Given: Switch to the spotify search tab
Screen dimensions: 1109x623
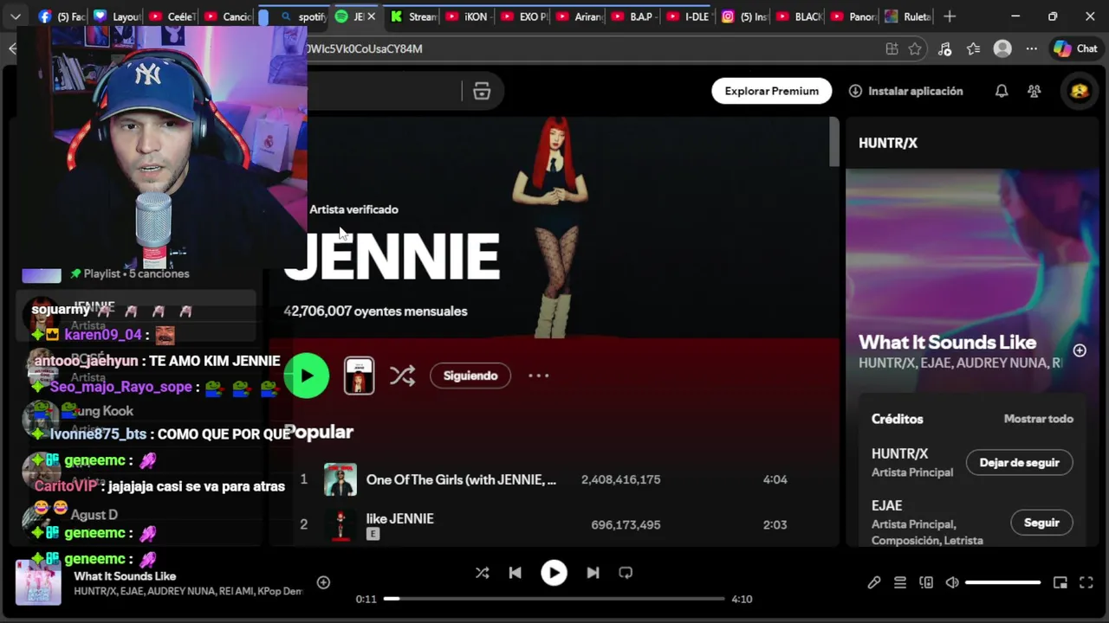Looking at the screenshot, I should point(303,16).
